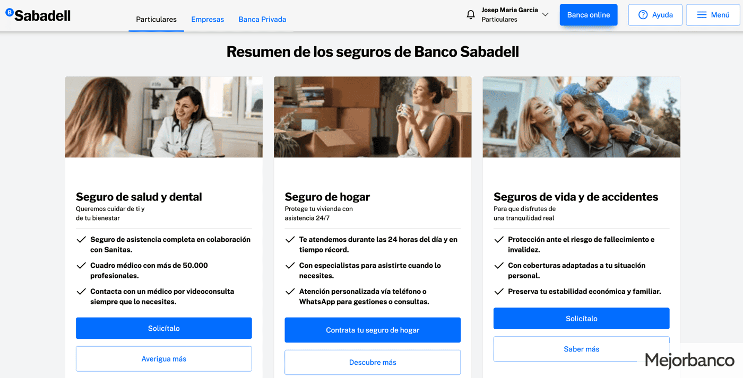Click Solicítalo for health and dental insurance
The width and height of the screenshot is (743, 378).
click(163, 328)
